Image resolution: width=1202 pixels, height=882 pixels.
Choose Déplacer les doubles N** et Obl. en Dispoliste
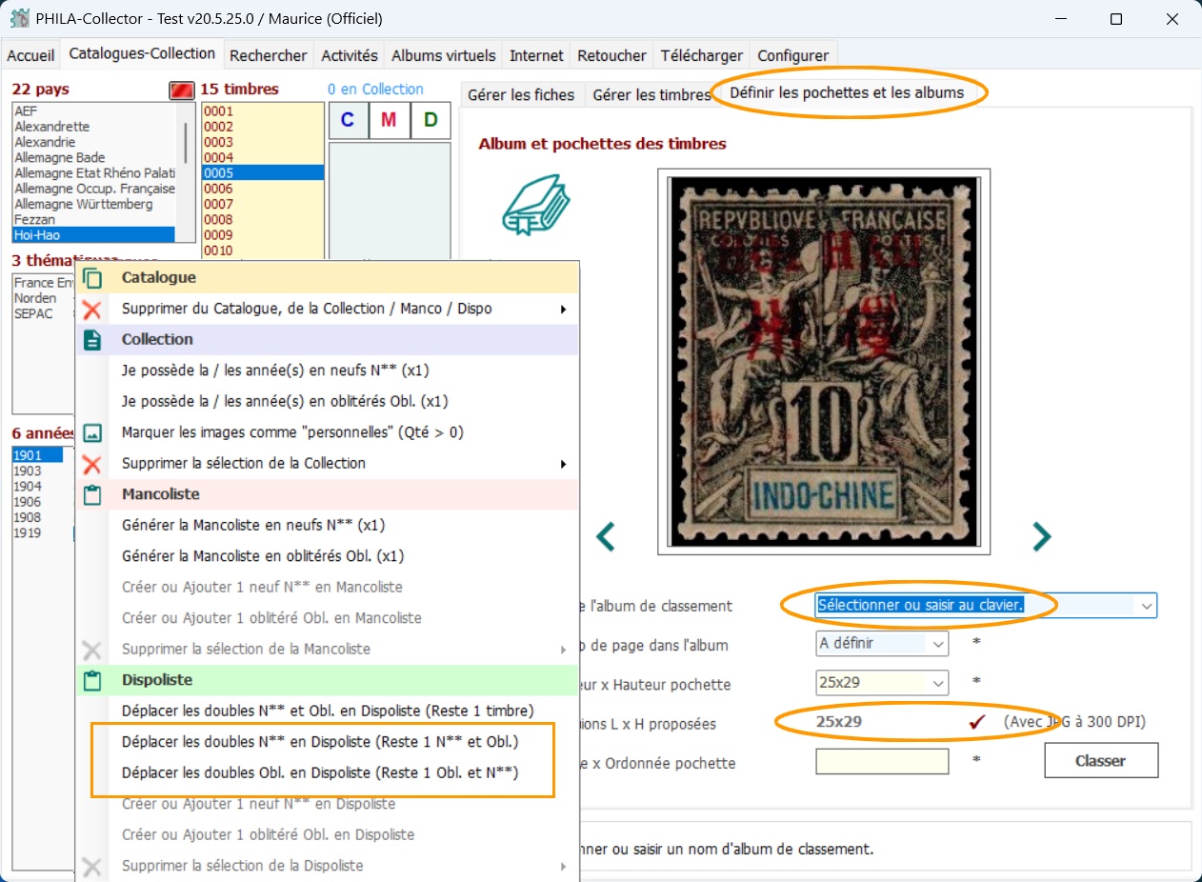click(x=327, y=711)
